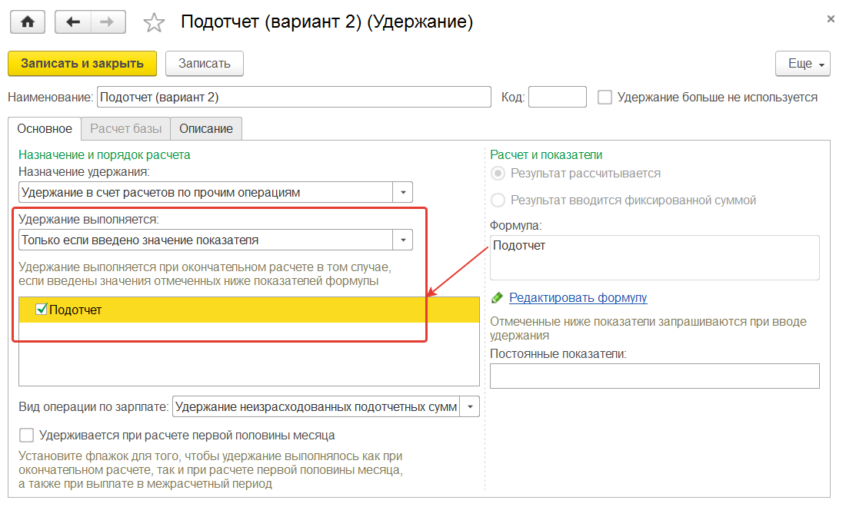Screen dimensions: 846x507
Task: Open the 'Редактировать формулу' link
Action: (578, 297)
